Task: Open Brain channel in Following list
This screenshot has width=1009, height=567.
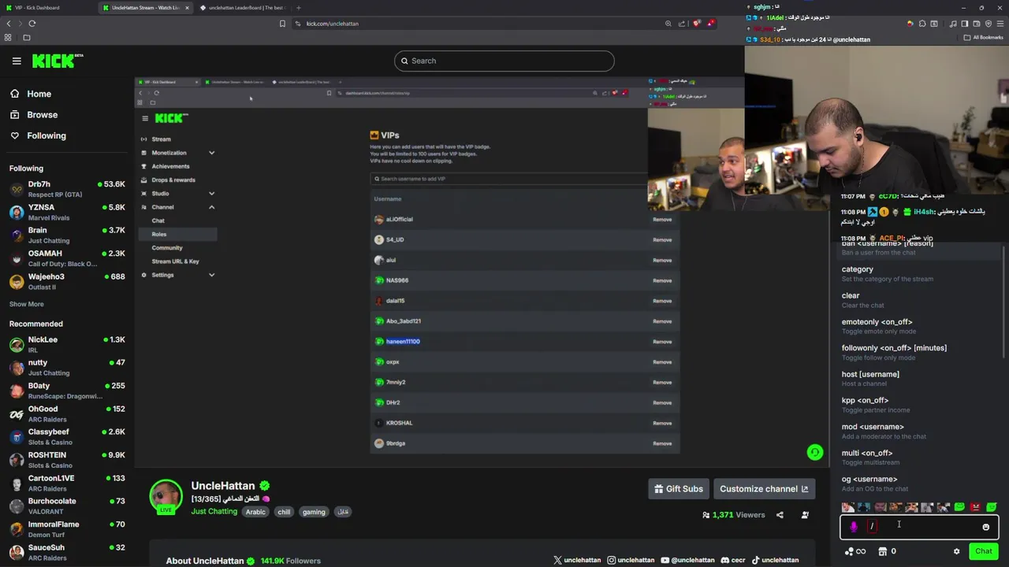Action: pyautogui.click(x=67, y=235)
